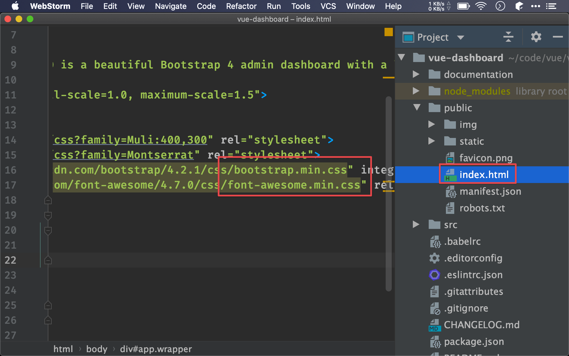The width and height of the screenshot is (569, 356).
Task: Open the Run menu
Action: (274, 6)
